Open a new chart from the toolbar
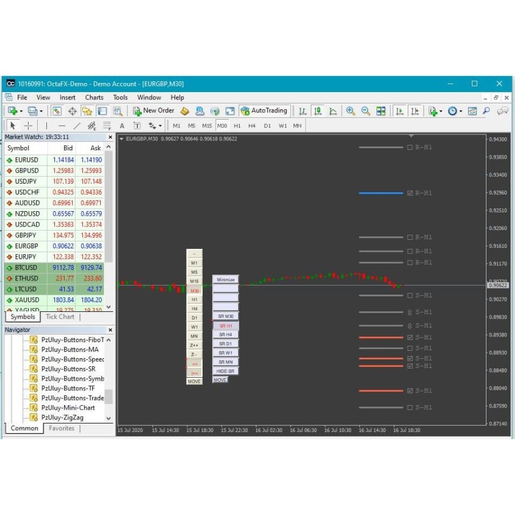 coord(12,111)
